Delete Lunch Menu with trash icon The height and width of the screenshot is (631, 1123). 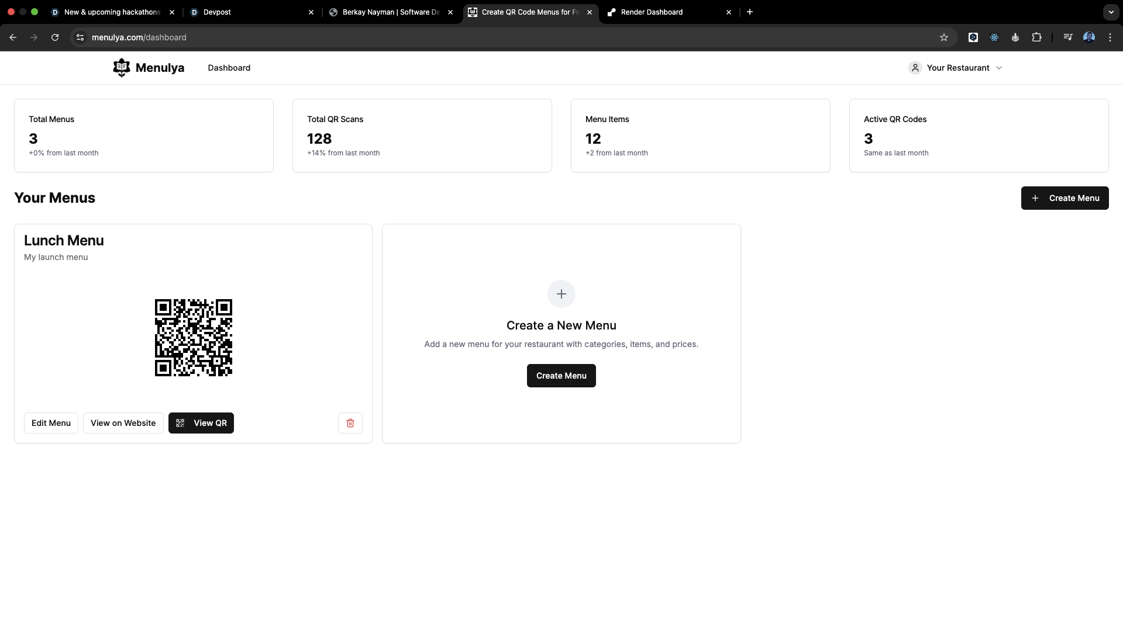point(350,423)
